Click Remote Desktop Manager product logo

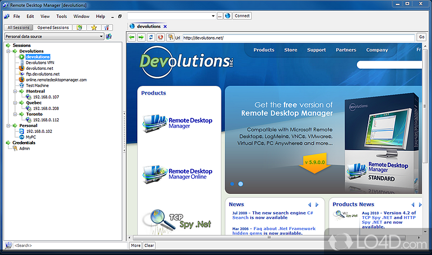tap(178, 123)
